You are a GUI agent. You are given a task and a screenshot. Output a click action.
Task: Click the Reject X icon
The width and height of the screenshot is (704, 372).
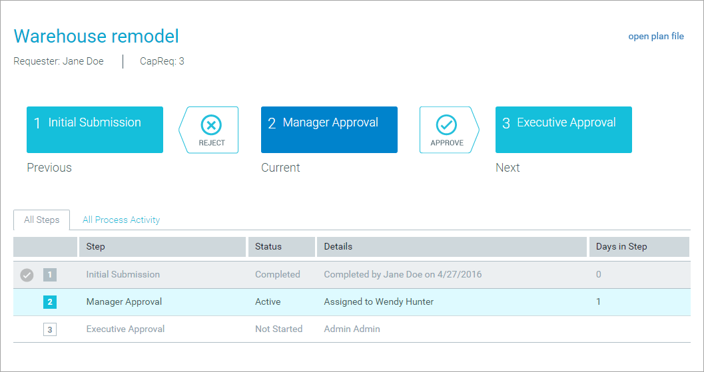pyautogui.click(x=211, y=124)
